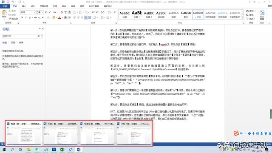
Task: Toggle superscript formatting
Action: (43, 17)
